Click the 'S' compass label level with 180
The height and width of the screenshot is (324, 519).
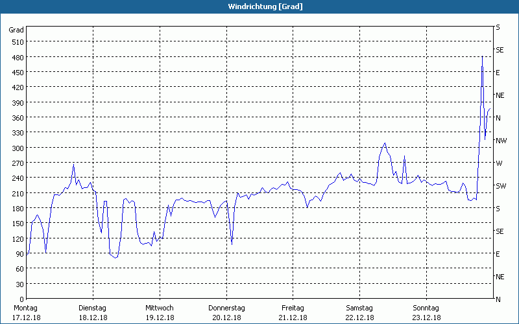(498, 209)
